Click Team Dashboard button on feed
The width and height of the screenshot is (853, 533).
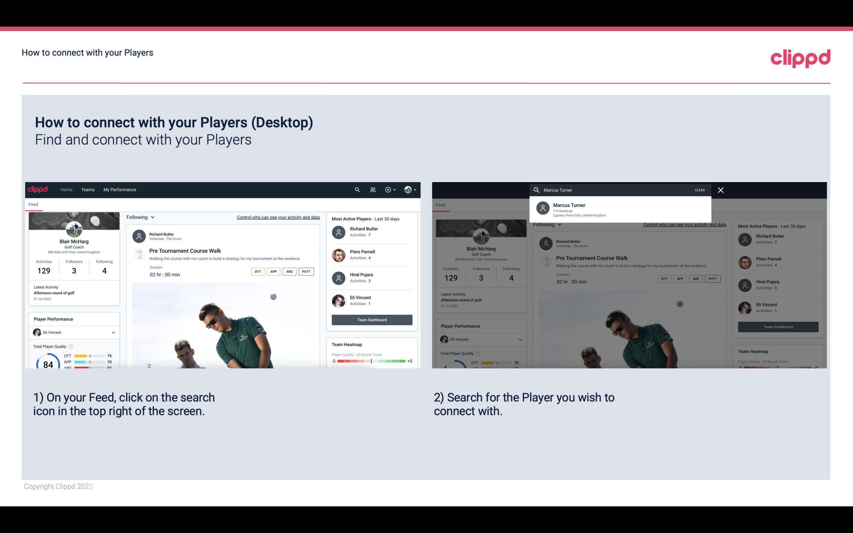click(371, 319)
